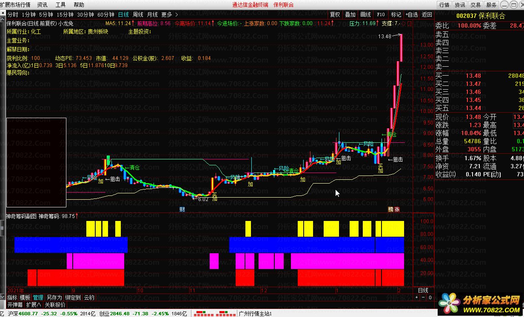Click the 日线 label at chart bottom-right
Image resolution: width=524 pixels, height=317 pixels.
coord(423,290)
